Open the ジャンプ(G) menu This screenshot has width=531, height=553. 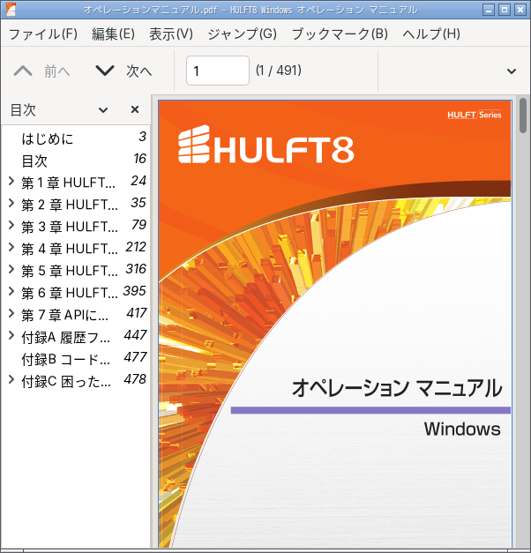(x=242, y=34)
